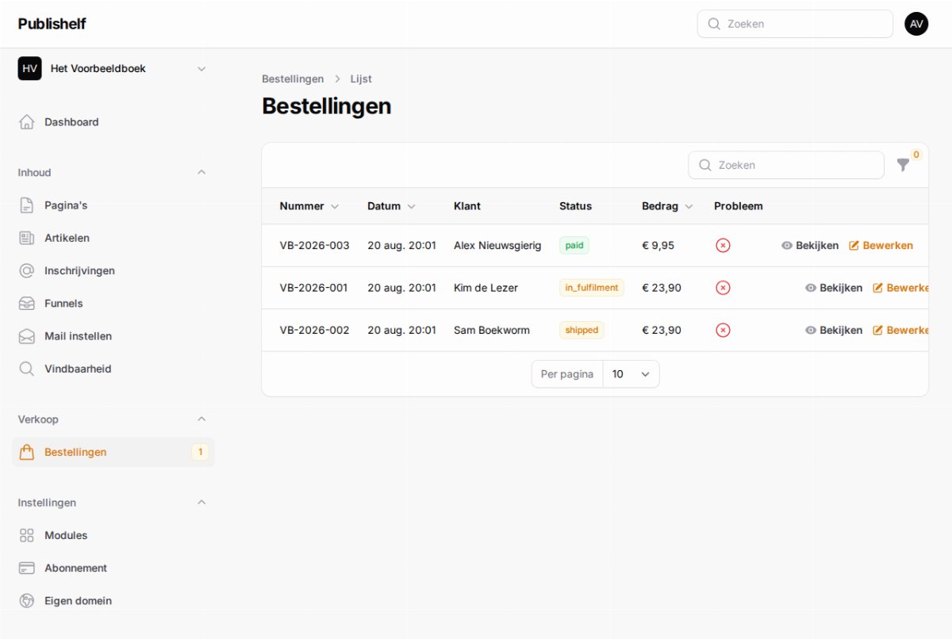The image size is (952, 639).
Task: Click the HV workspace logo badge
Action: click(30, 69)
